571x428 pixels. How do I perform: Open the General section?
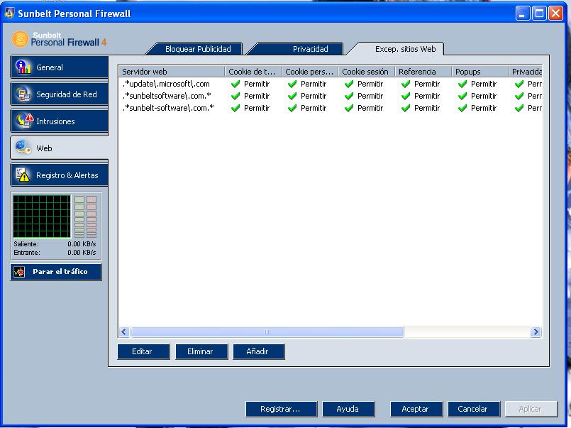tap(60, 67)
